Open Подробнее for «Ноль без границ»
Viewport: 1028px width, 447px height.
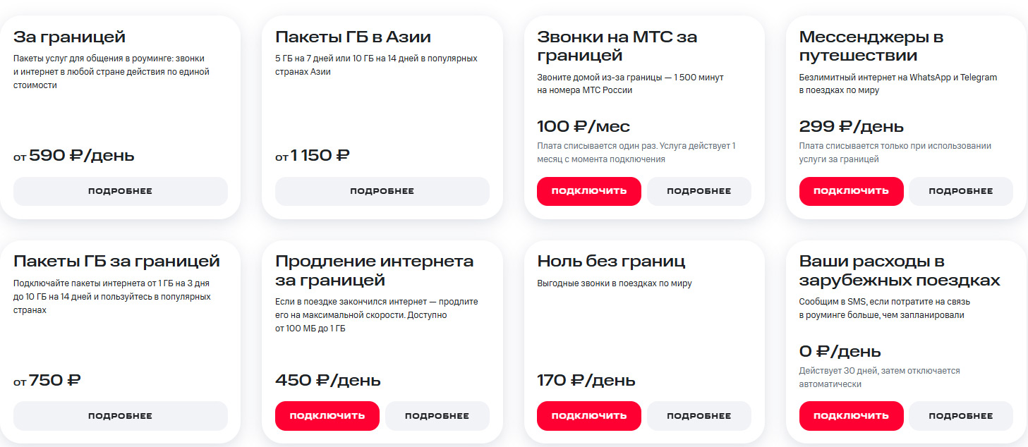click(x=699, y=416)
